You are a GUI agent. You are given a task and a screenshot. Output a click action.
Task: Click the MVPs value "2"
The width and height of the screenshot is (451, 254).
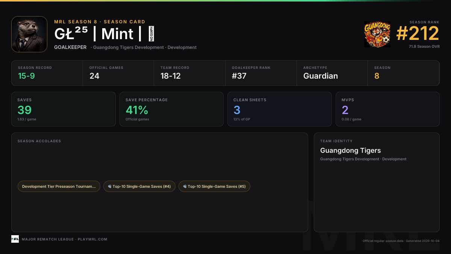pyautogui.click(x=345, y=110)
